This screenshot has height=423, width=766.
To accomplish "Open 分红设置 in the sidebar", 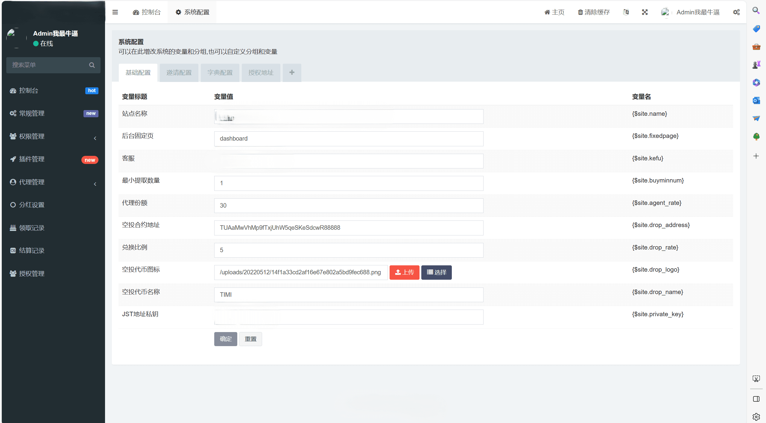I will tap(32, 205).
